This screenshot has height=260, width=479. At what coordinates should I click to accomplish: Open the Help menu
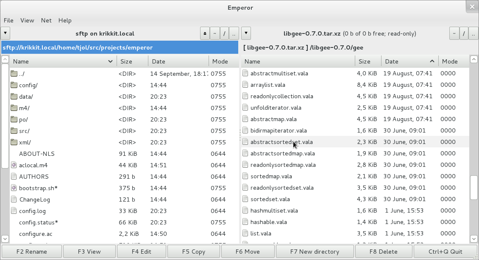coord(65,20)
